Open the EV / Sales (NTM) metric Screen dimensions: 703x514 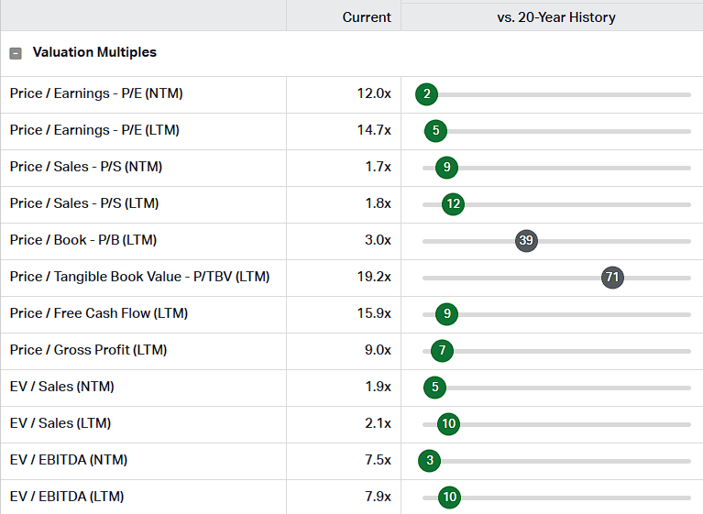(x=62, y=387)
